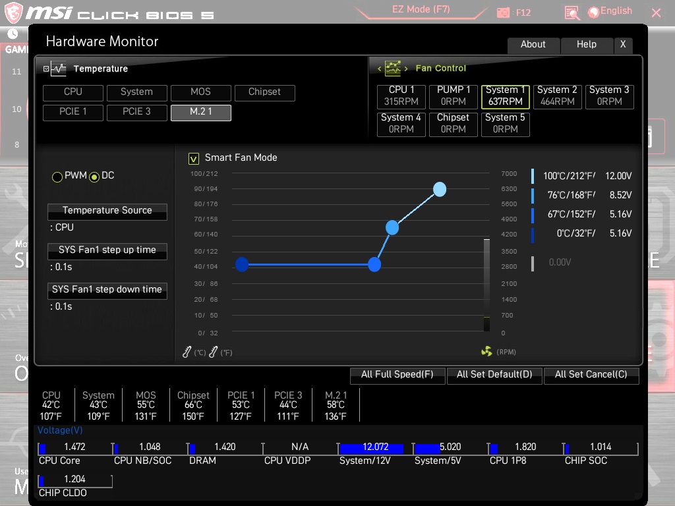Click the Fan Control chart icon
Screen dimensions: 675x506
[393, 69]
